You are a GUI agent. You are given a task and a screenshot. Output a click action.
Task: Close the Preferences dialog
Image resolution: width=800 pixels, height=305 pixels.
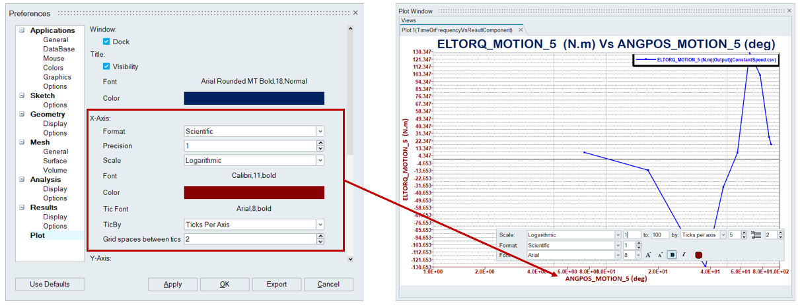355,13
